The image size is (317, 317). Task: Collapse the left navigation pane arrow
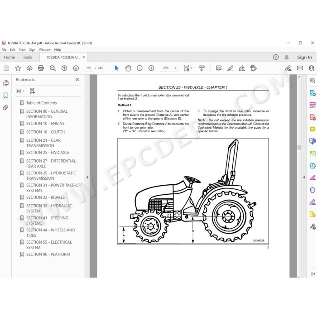87,178
